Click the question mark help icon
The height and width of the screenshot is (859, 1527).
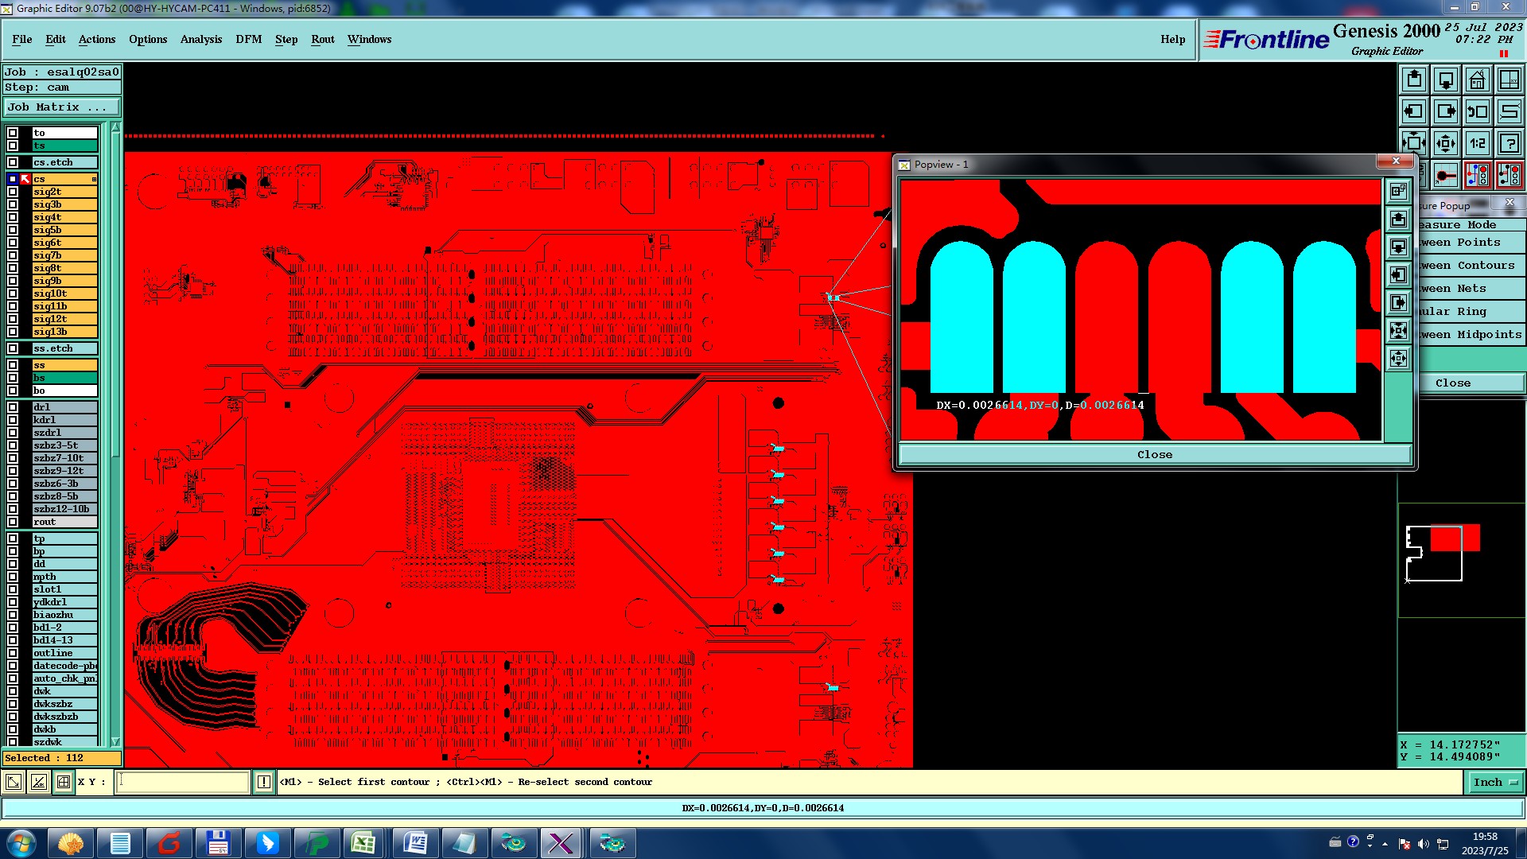click(1509, 143)
